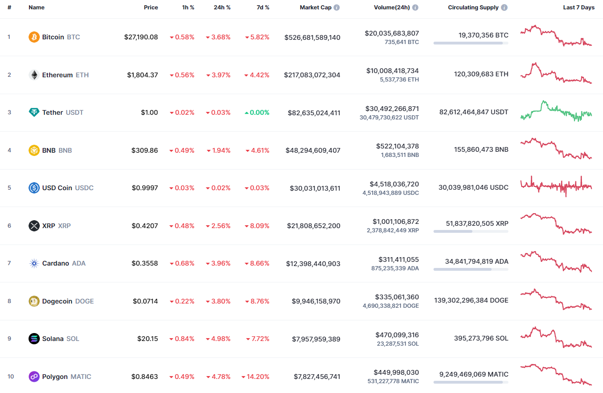Click Bitcoin's 7-day price sparkline chart
The width and height of the screenshot is (603, 393).
click(x=556, y=37)
